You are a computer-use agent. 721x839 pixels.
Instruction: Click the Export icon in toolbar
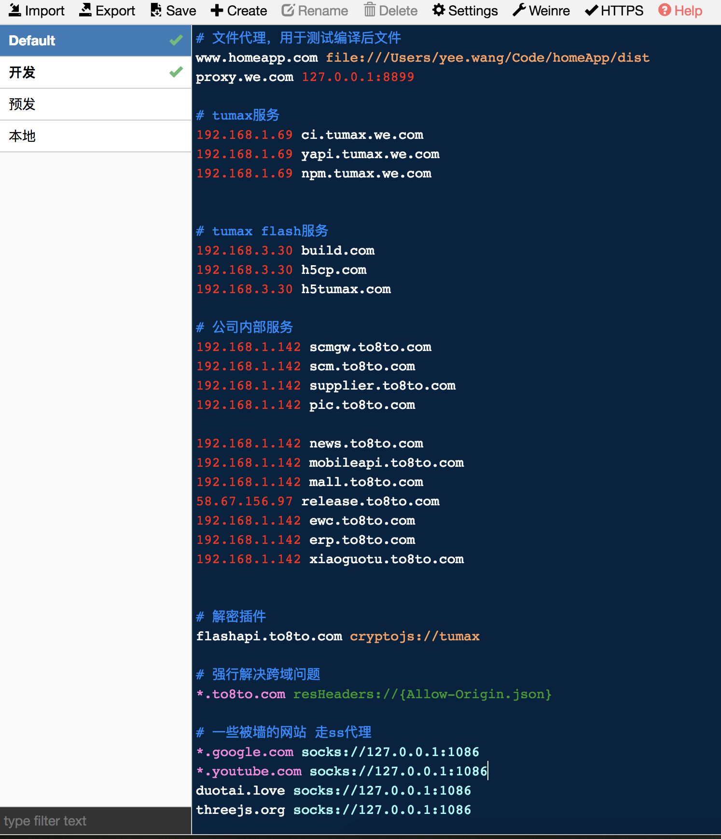[85, 10]
